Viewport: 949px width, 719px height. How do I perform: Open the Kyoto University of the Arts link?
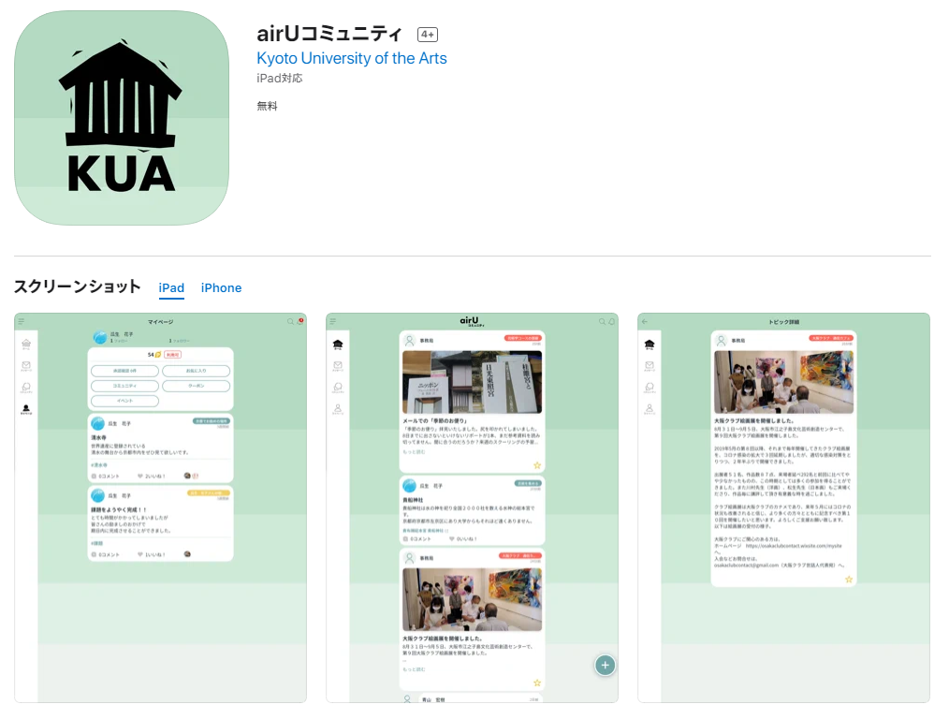[x=351, y=58]
